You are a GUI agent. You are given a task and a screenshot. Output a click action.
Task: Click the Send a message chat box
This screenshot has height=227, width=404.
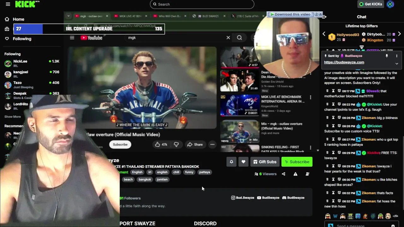pos(361,225)
